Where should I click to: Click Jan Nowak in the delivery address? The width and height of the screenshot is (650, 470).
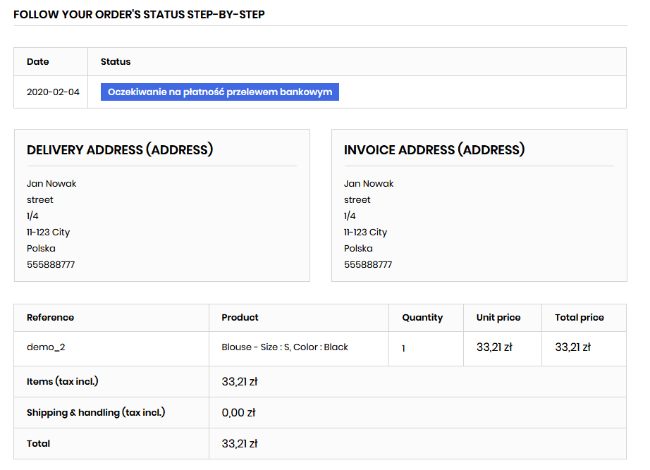(x=51, y=184)
